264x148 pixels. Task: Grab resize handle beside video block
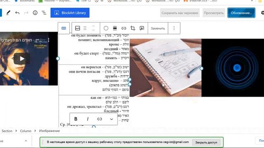click(58, 58)
